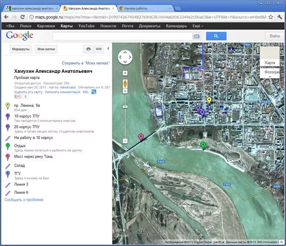Viewport: 286px width, 246px height.
Task: Collapse the side panel with the arrow
Action: (108, 49)
